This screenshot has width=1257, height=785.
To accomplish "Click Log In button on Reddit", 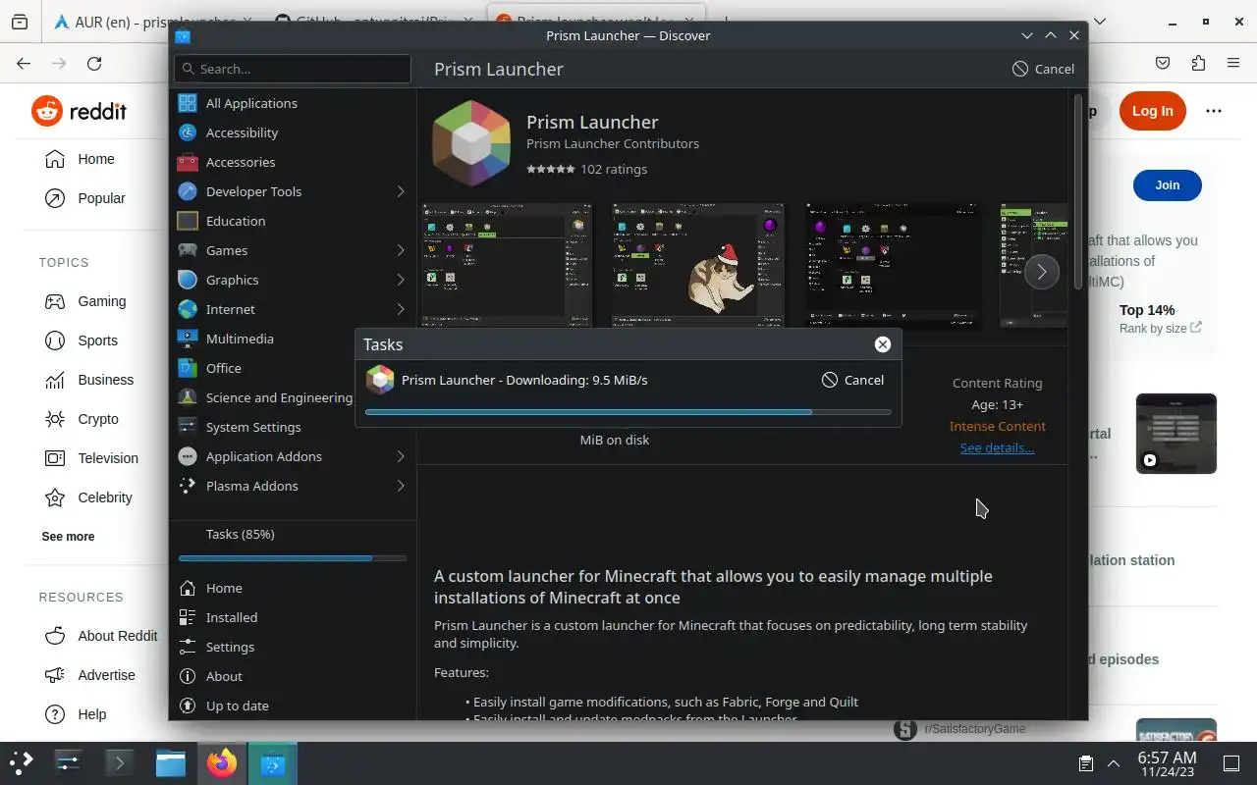I will click(1153, 111).
